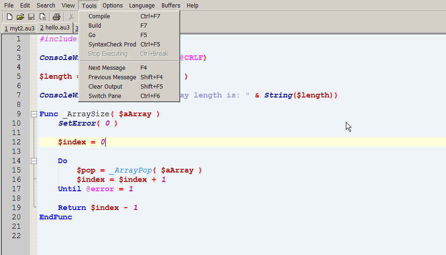Click String($length) on line 7
The width and height of the screenshot is (446, 255).
[x=300, y=95]
